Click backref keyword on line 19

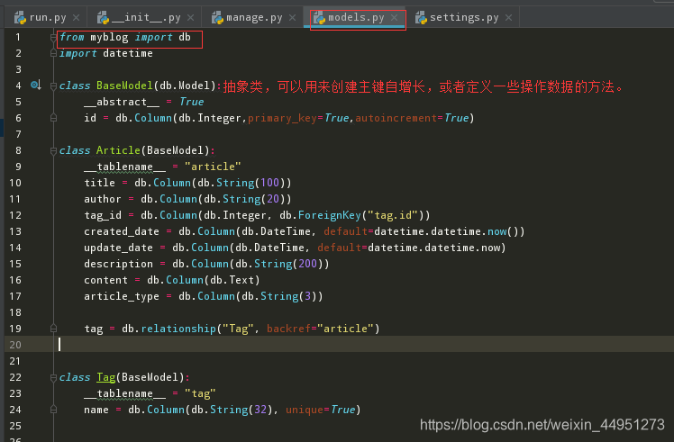289,329
